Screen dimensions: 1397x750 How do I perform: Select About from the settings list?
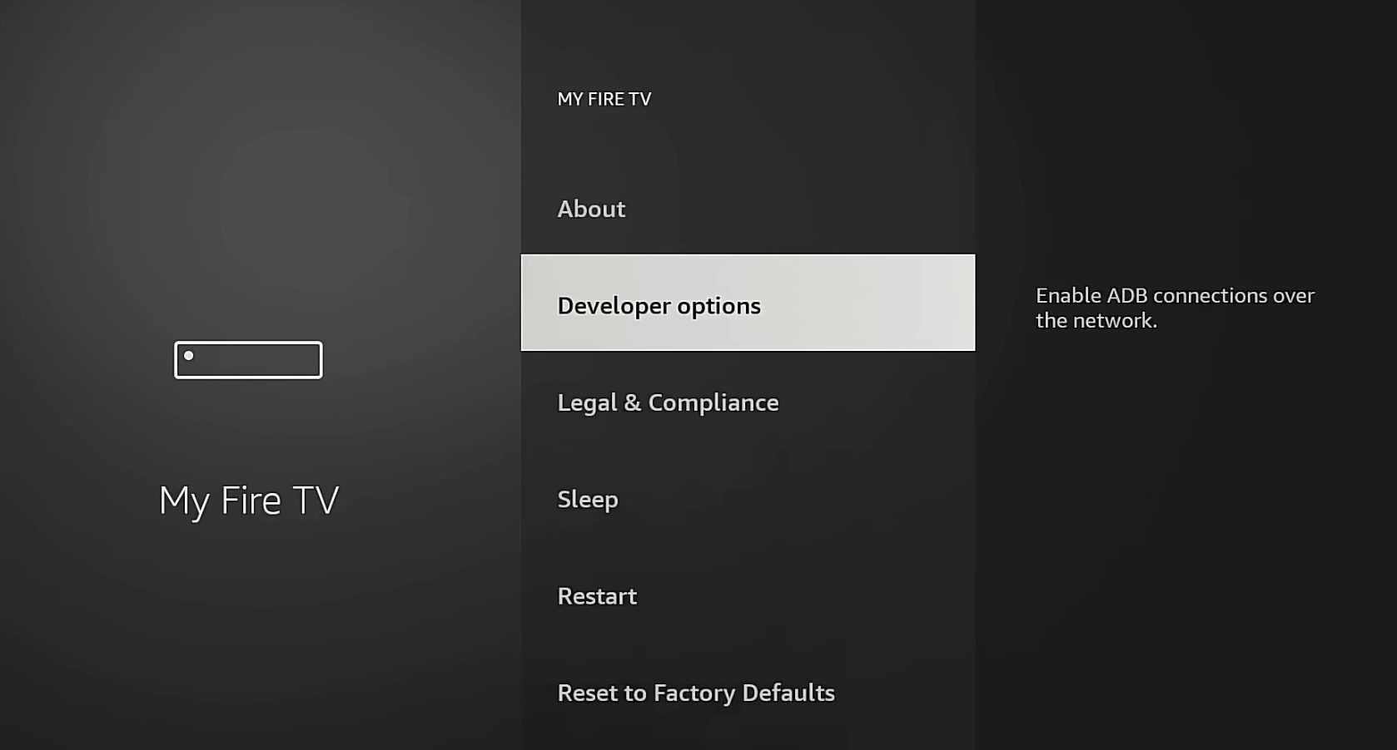(591, 209)
